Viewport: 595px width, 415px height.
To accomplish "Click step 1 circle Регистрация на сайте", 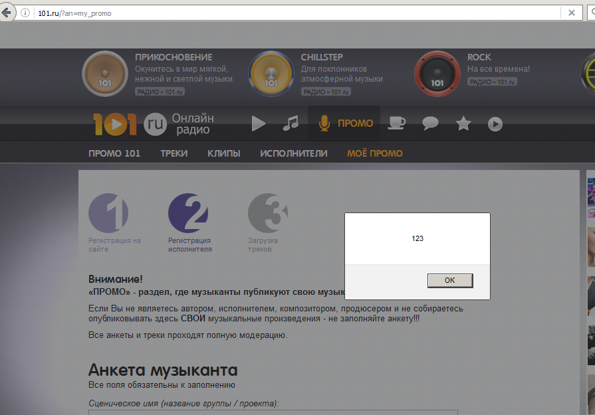I will (108, 213).
